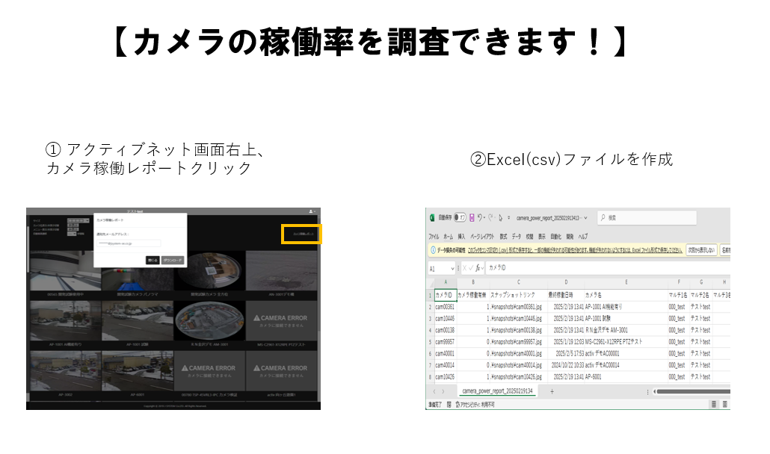Open the 自動化 ribbon tab
The width and height of the screenshot is (770, 454).
(x=556, y=236)
